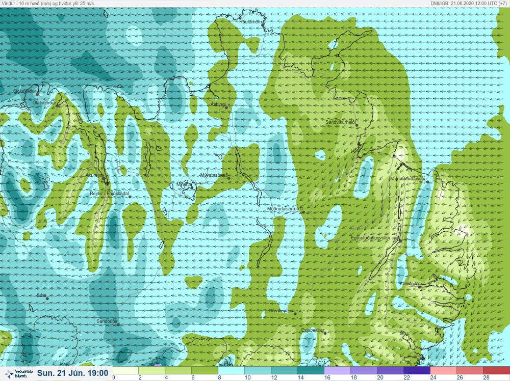The height and width of the screenshot is (381, 510).
Task: Select the Vatnsskarð eystra station label
Action: (408, 179)
